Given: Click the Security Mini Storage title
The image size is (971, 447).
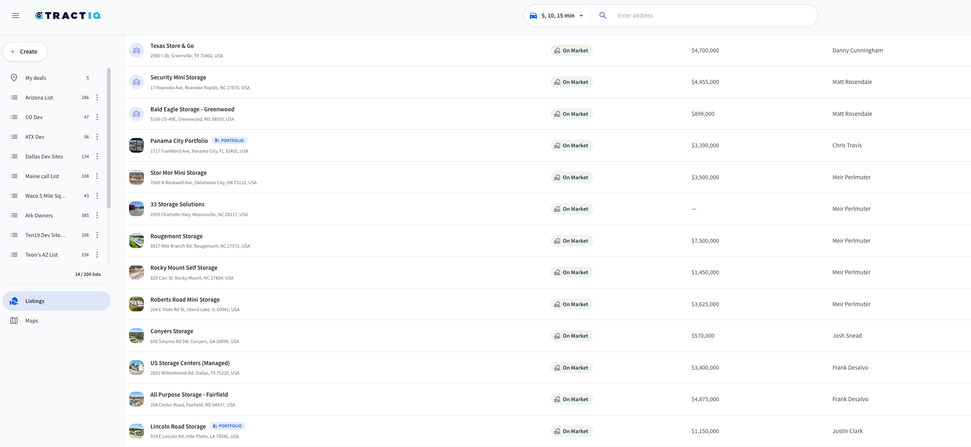Looking at the screenshot, I should click(178, 77).
